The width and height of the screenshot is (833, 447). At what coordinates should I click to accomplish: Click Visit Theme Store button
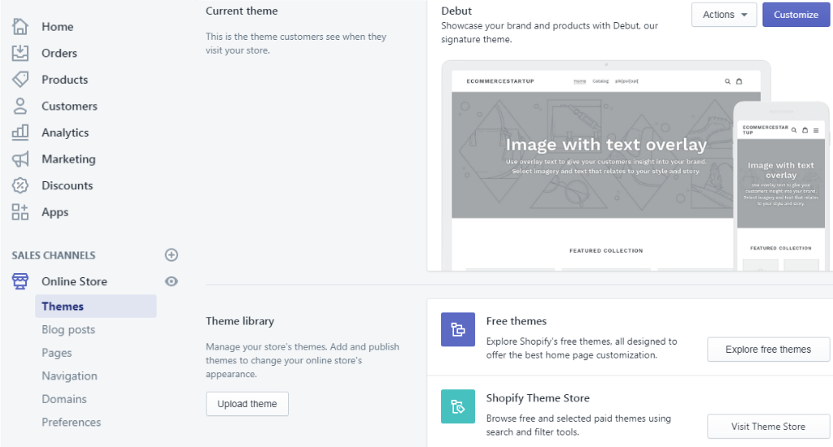[768, 427]
